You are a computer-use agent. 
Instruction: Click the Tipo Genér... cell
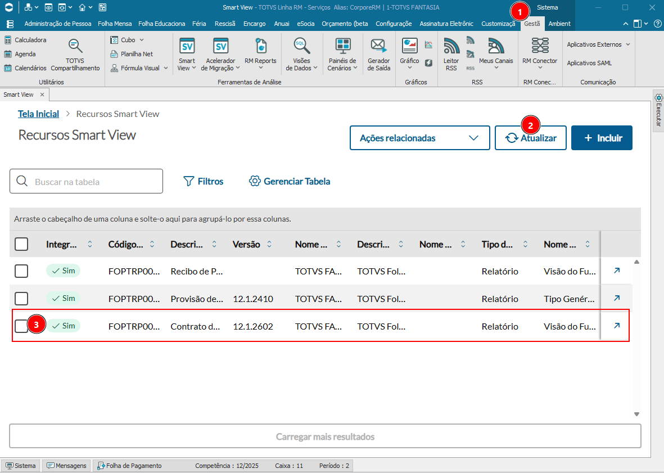(x=569, y=299)
